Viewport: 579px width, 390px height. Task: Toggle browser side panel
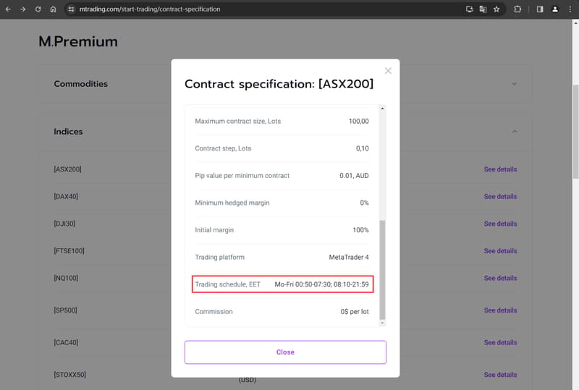(x=540, y=9)
